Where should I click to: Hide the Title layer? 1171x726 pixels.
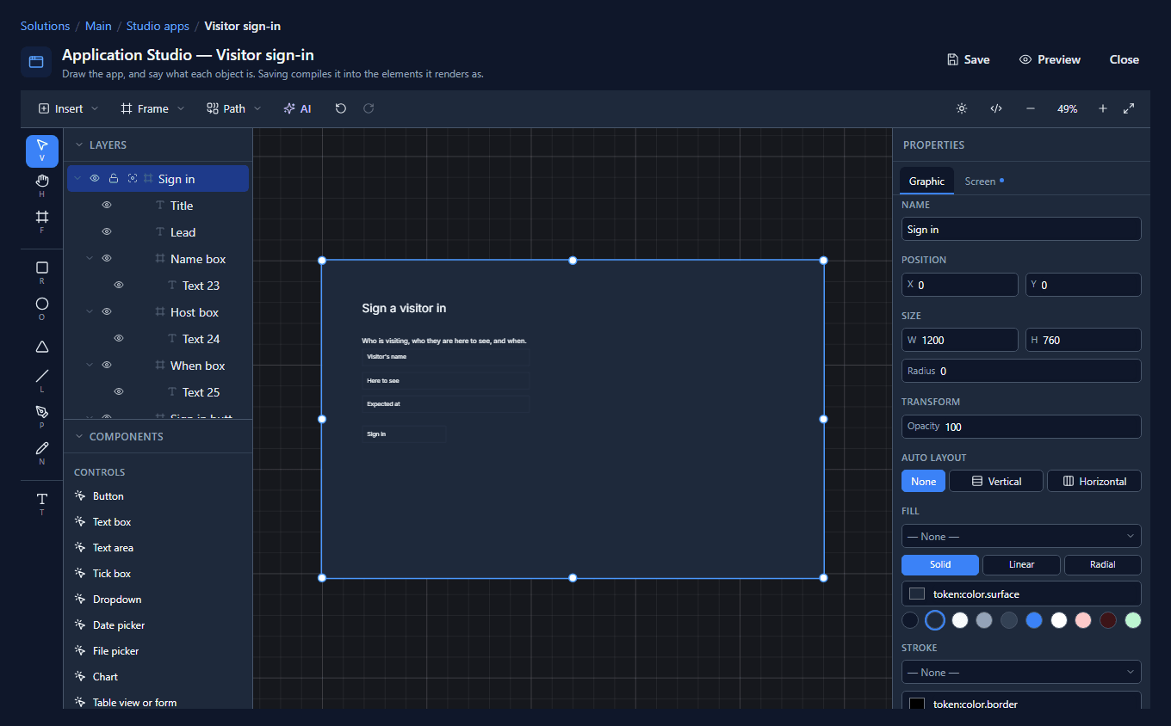pyautogui.click(x=107, y=206)
